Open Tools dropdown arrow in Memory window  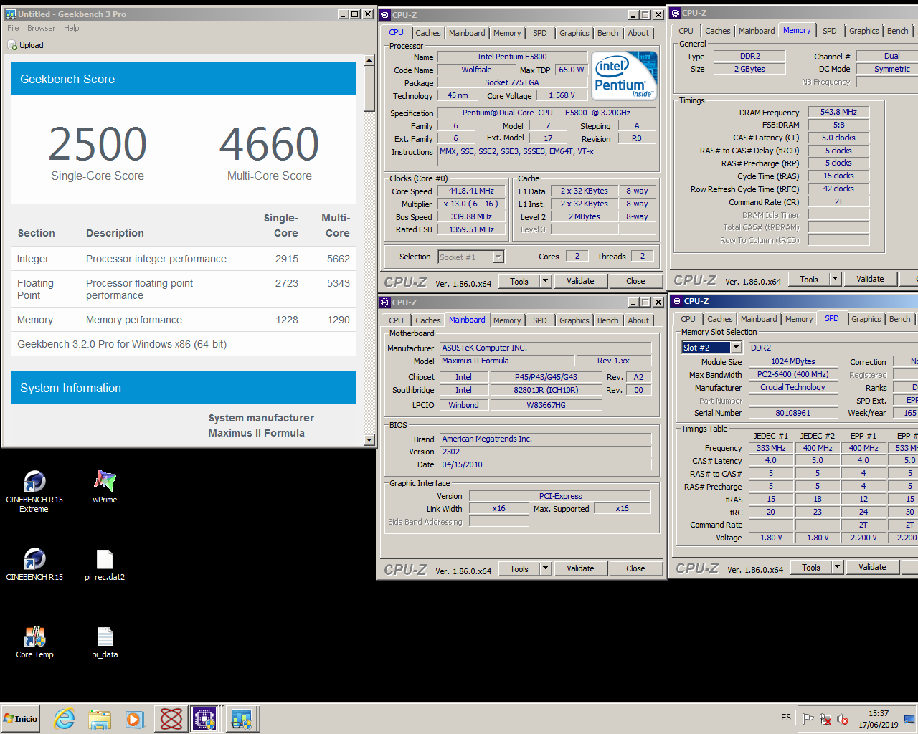point(835,279)
